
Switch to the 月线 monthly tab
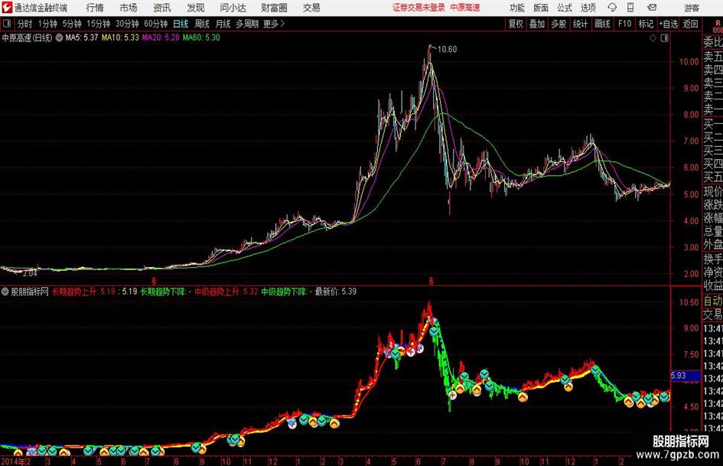point(223,24)
